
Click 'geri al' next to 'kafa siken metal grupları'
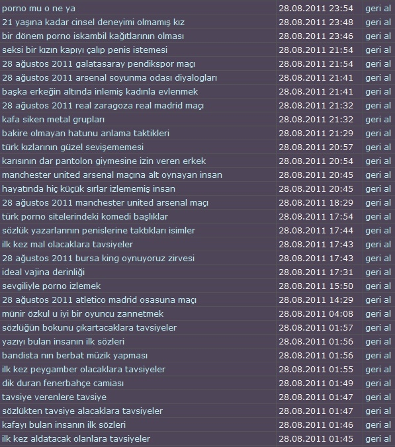378,120
